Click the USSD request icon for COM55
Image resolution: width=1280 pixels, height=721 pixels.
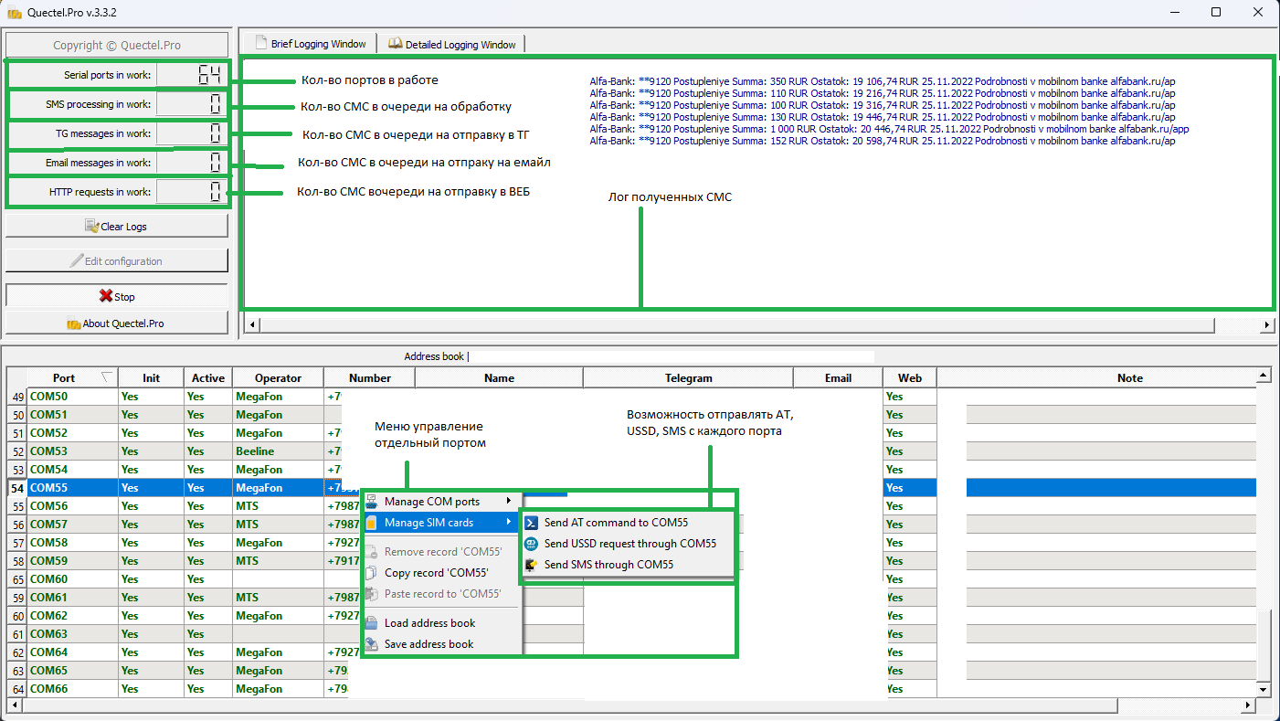point(531,544)
